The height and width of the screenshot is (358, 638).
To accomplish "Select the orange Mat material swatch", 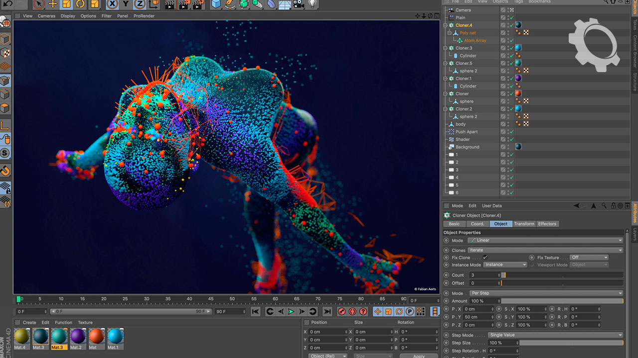I will [97, 337].
